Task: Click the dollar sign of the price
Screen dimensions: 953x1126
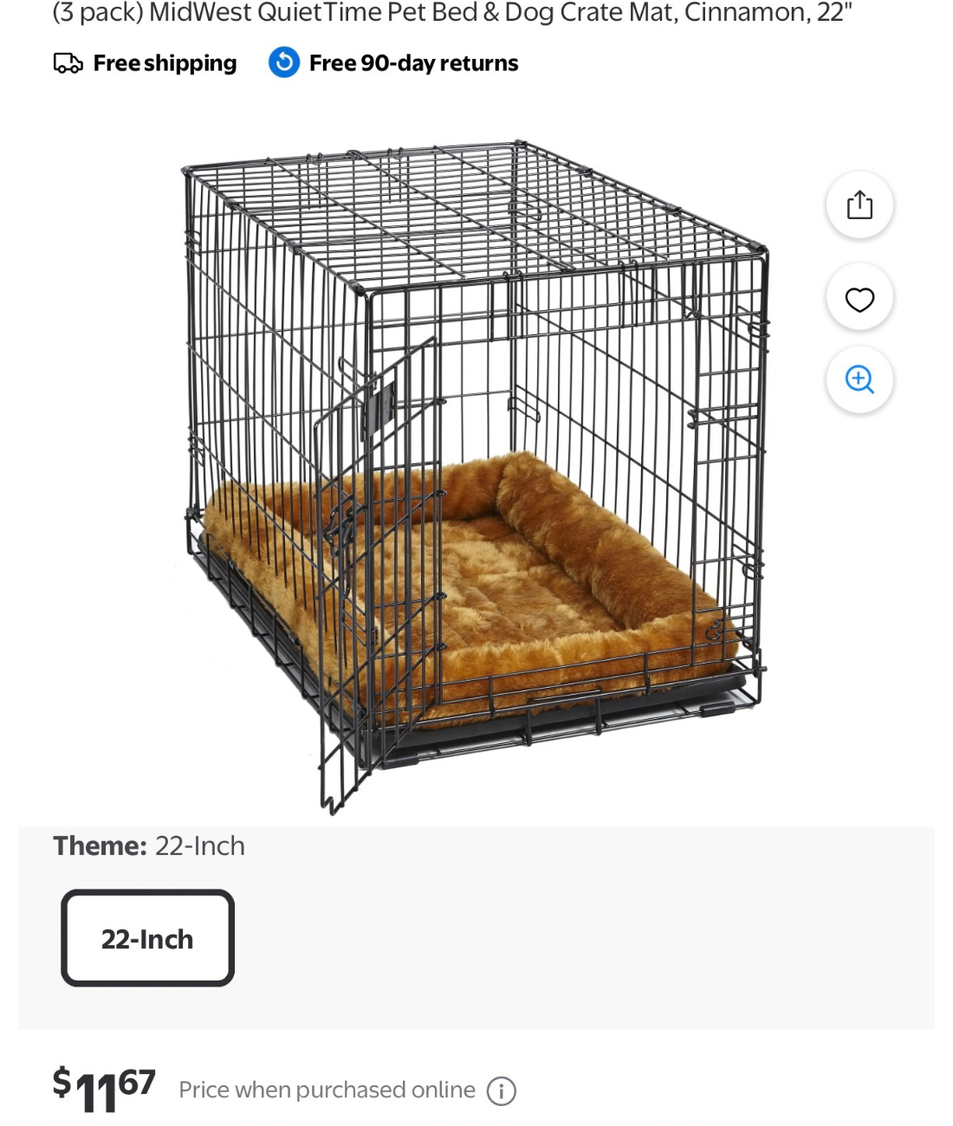Action: click(62, 1081)
